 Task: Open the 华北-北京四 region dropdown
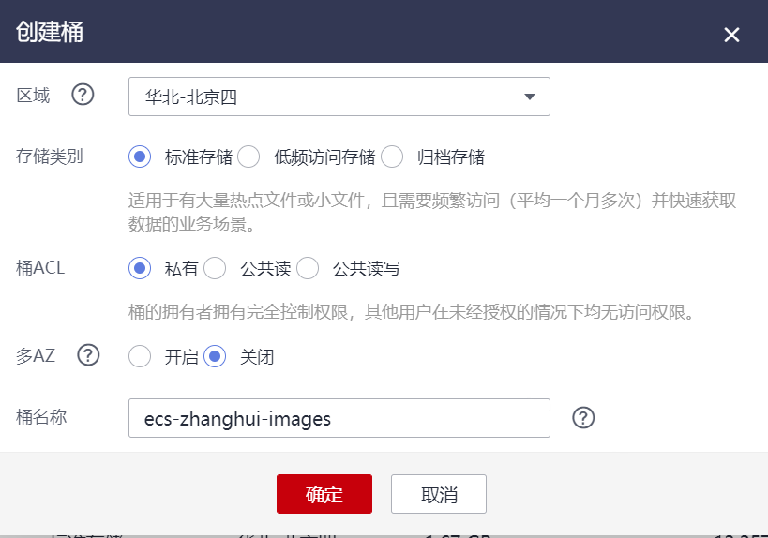click(339, 97)
